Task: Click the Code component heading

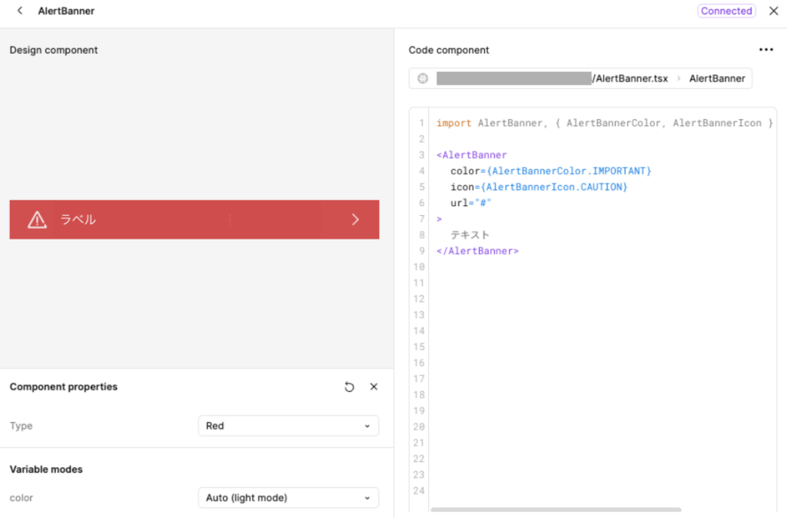Action: click(449, 50)
